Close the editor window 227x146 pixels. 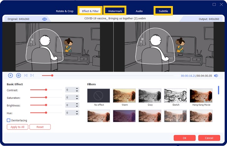click(x=221, y=5)
